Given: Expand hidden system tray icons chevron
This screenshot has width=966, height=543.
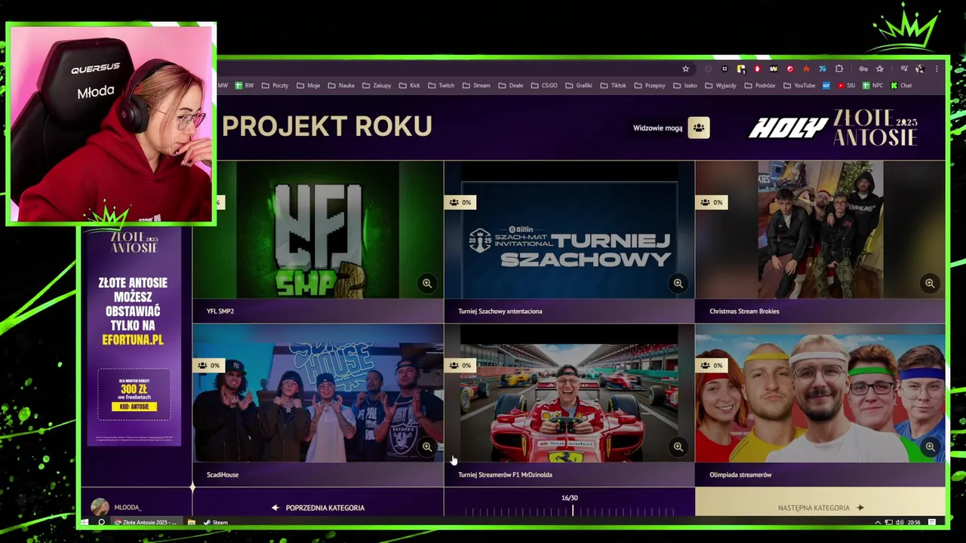Looking at the screenshot, I should [878, 522].
